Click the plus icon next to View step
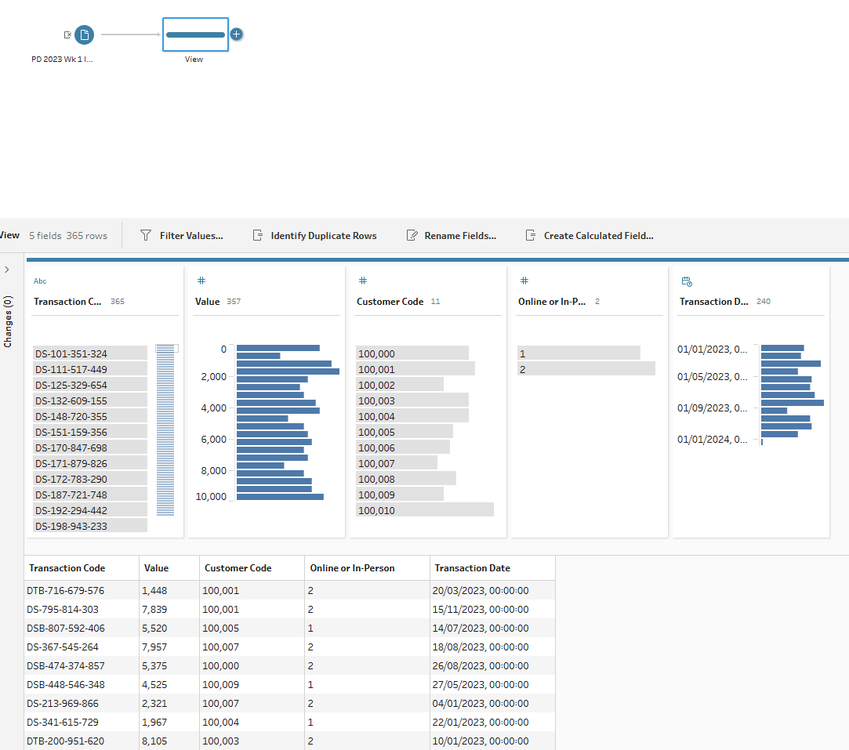849x750 pixels. pos(237,34)
